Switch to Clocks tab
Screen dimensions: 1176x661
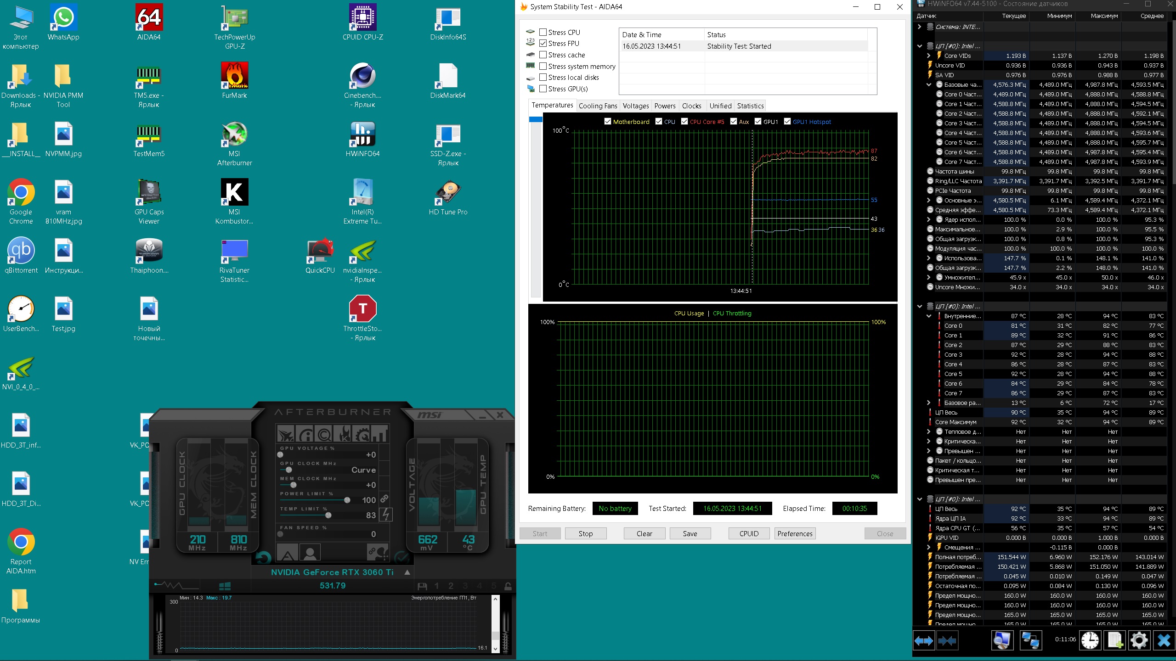click(691, 106)
